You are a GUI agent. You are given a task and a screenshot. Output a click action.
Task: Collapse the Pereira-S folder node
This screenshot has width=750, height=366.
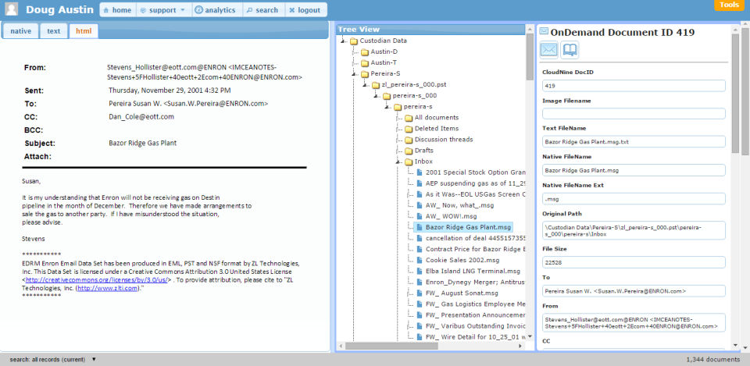point(354,73)
